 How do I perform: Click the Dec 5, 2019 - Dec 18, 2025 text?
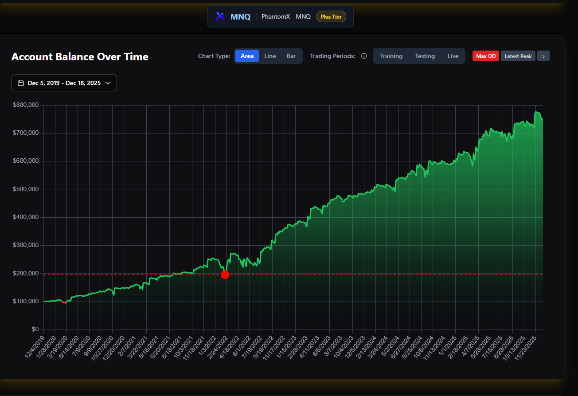coord(64,83)
